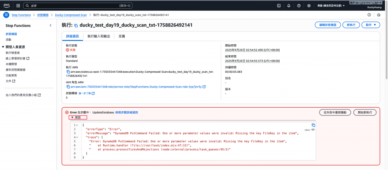Select 狀態機器 in the sidebar
The height and width of the screenshot is (170, 388).
click(x=11, y=34)
